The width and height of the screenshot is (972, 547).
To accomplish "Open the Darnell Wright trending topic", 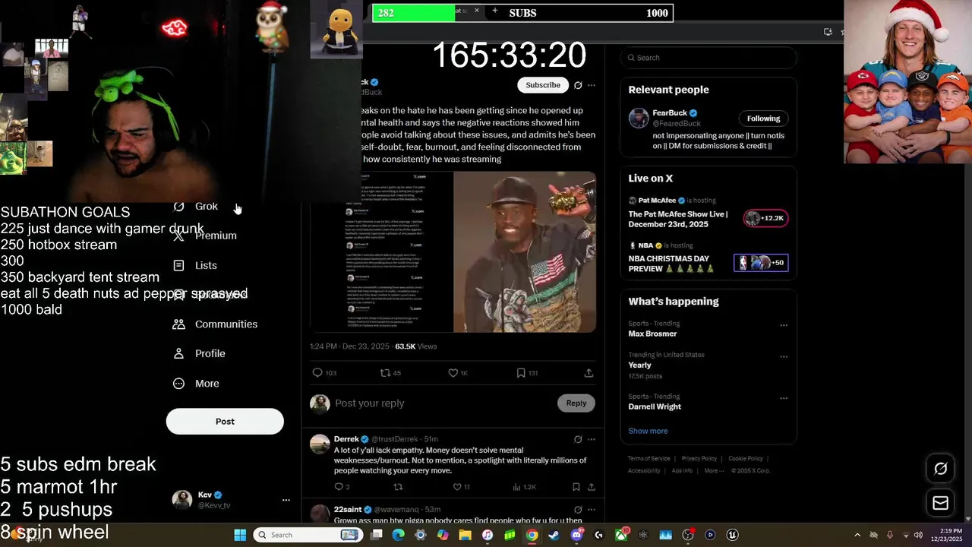I will 655,406.
